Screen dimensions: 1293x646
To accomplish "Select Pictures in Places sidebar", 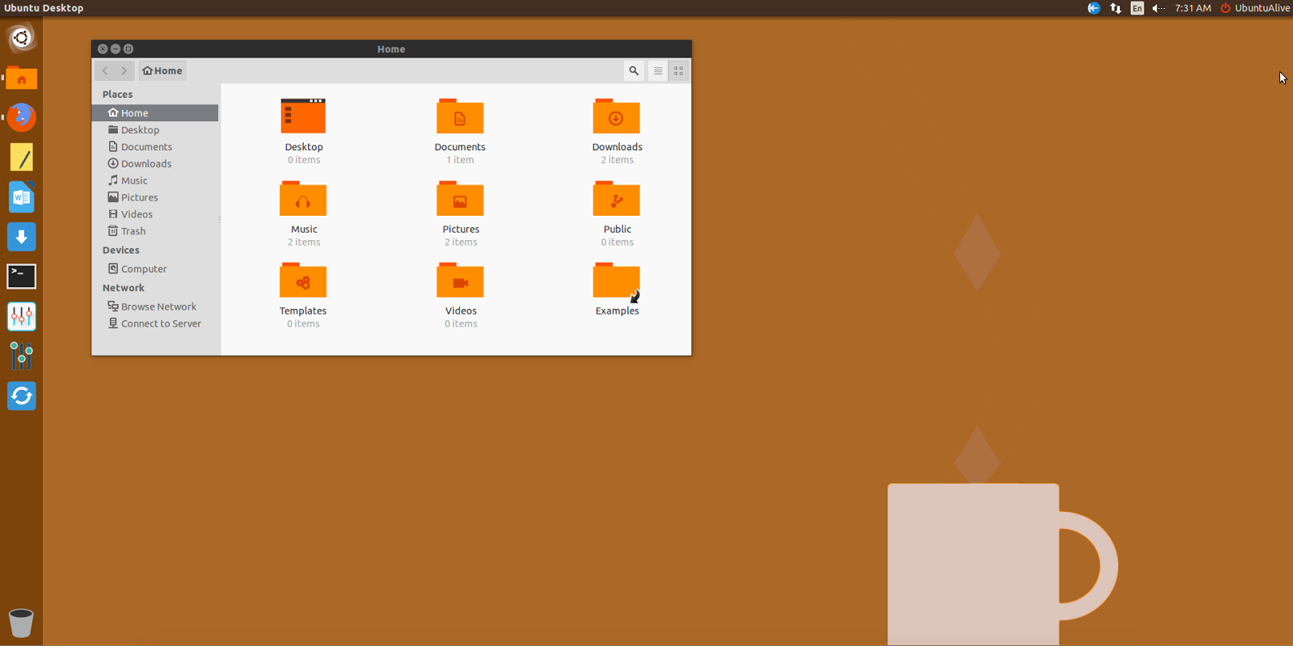I will click(x=155, y=198).
